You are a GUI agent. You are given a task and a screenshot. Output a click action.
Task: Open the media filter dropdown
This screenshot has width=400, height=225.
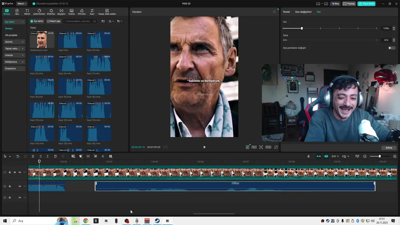[x=120, y=21]
